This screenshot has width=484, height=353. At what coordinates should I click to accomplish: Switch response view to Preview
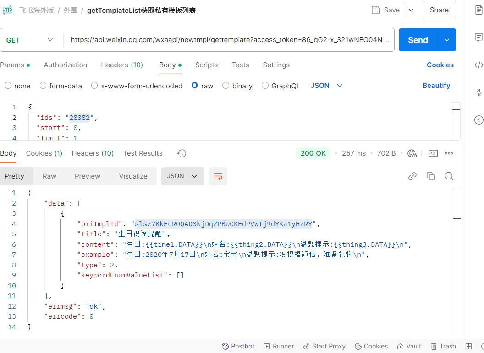click(88, 176)
